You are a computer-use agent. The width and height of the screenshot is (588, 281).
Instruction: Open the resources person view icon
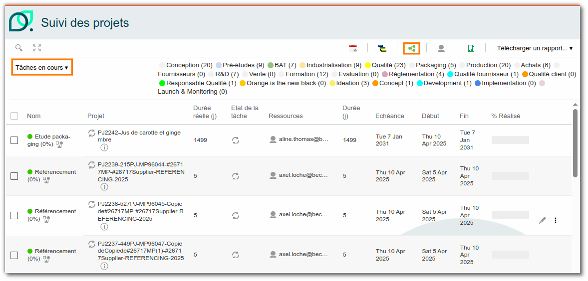coord(441,48)
